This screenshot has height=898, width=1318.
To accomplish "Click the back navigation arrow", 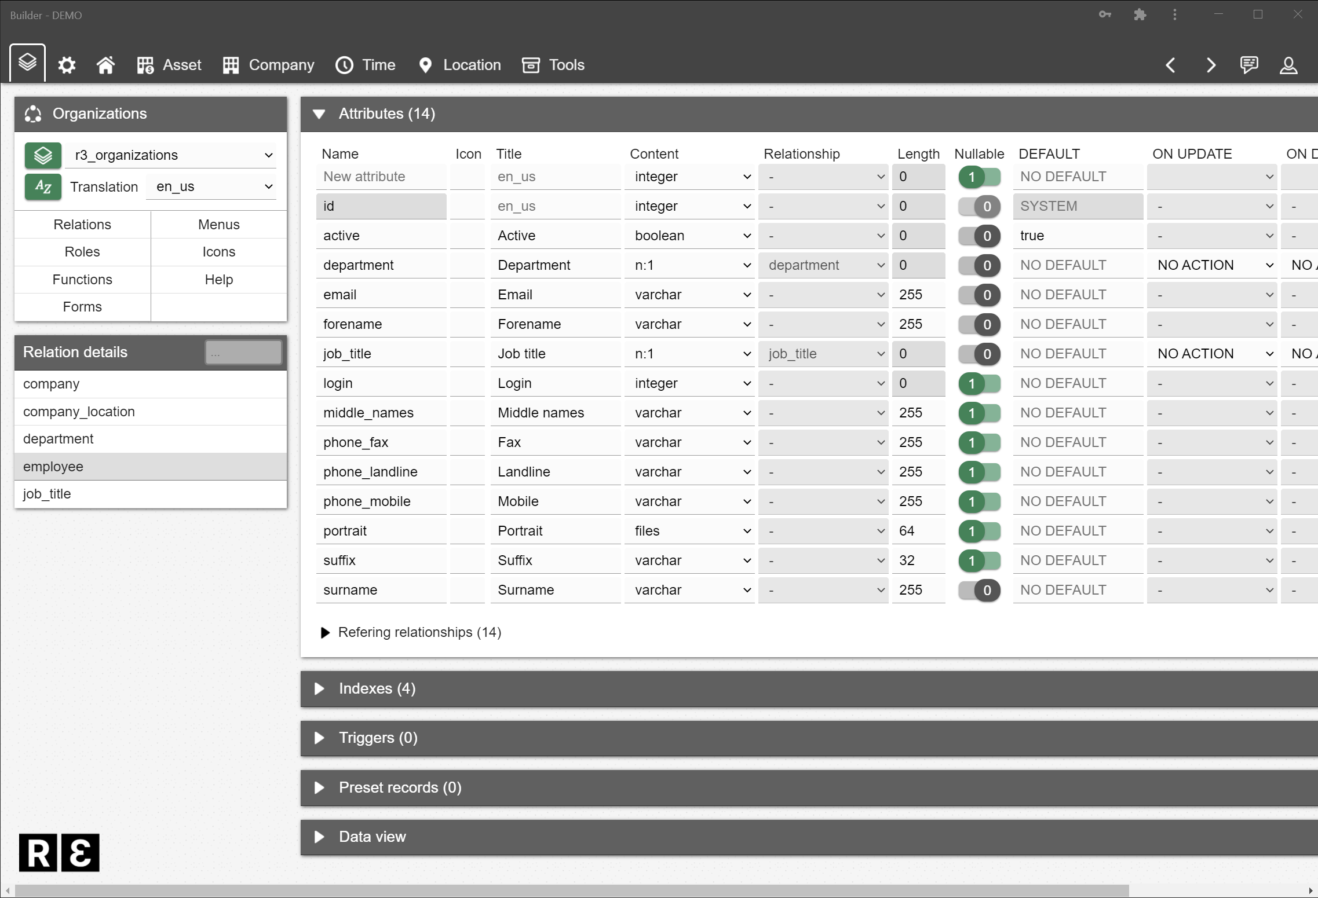I will pos(1171,65).
